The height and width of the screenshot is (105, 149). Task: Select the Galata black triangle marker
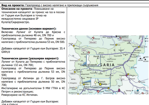140,58
